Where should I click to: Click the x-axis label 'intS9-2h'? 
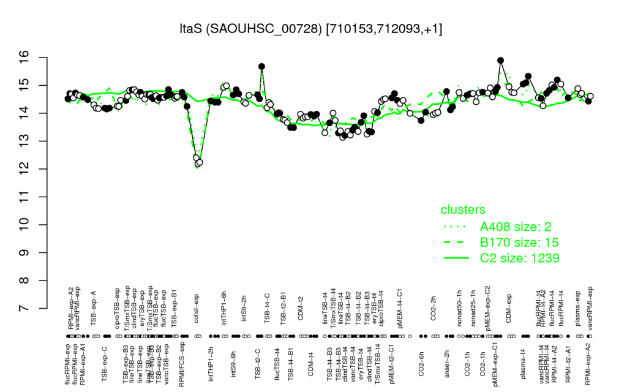[244, 309]
